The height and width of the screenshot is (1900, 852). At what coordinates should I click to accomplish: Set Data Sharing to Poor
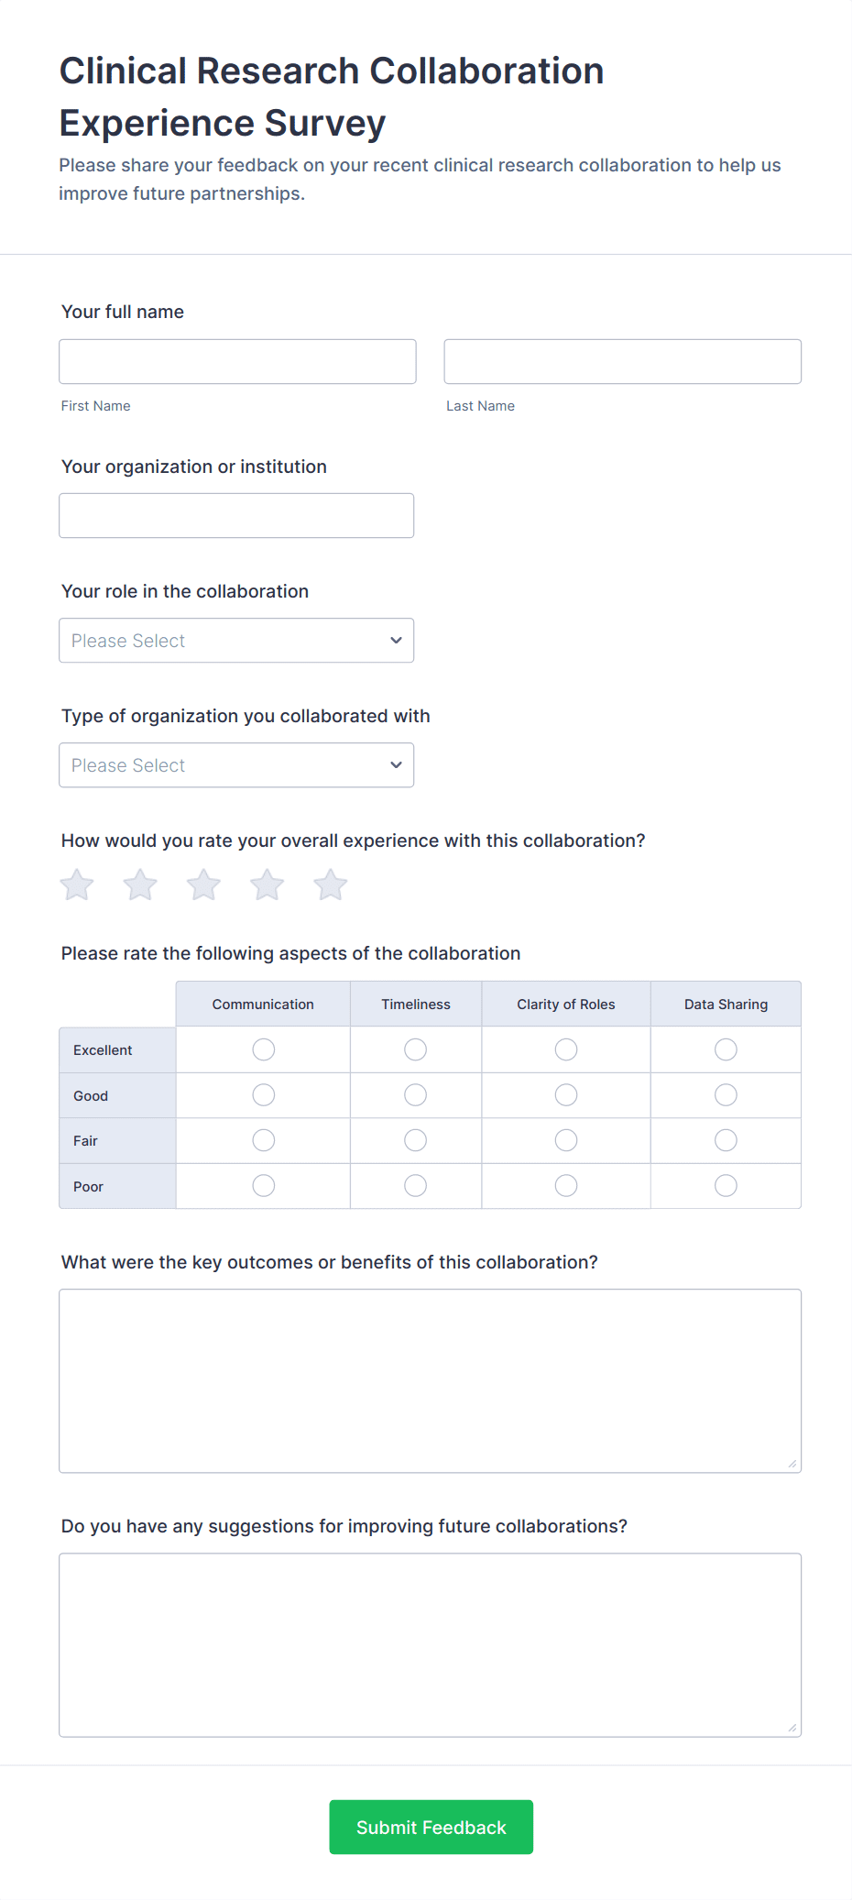[x=726, y=1186]
